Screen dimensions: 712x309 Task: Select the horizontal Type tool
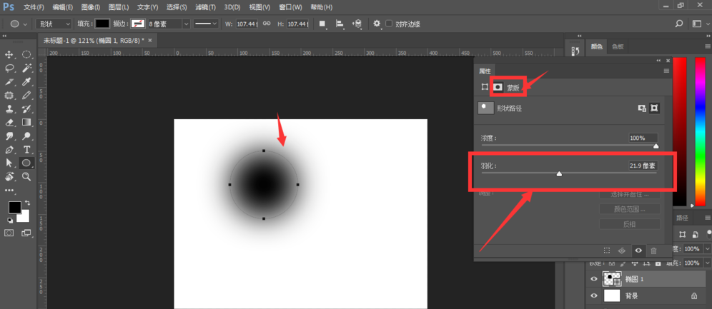pos(27,150)
